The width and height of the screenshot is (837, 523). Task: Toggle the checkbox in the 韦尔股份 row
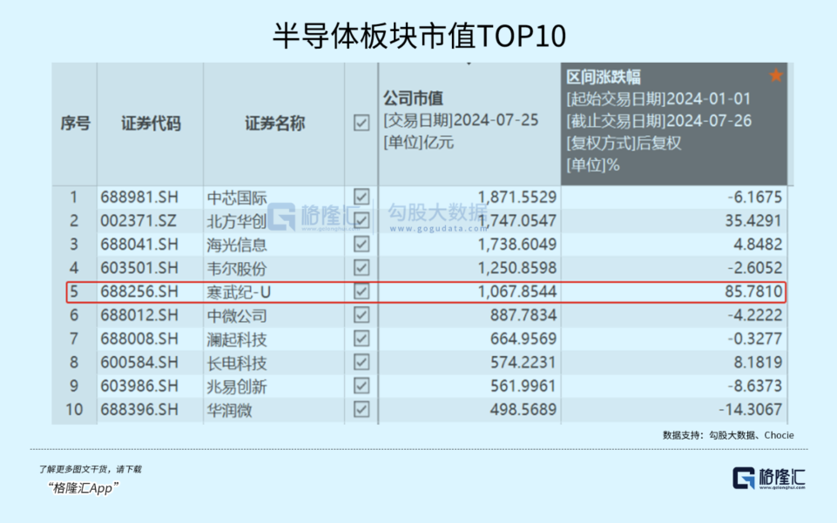(361, 268)
